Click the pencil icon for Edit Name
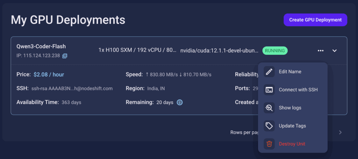Image resolution: width=358 pixels, height=159 pixels. (269, 72)
